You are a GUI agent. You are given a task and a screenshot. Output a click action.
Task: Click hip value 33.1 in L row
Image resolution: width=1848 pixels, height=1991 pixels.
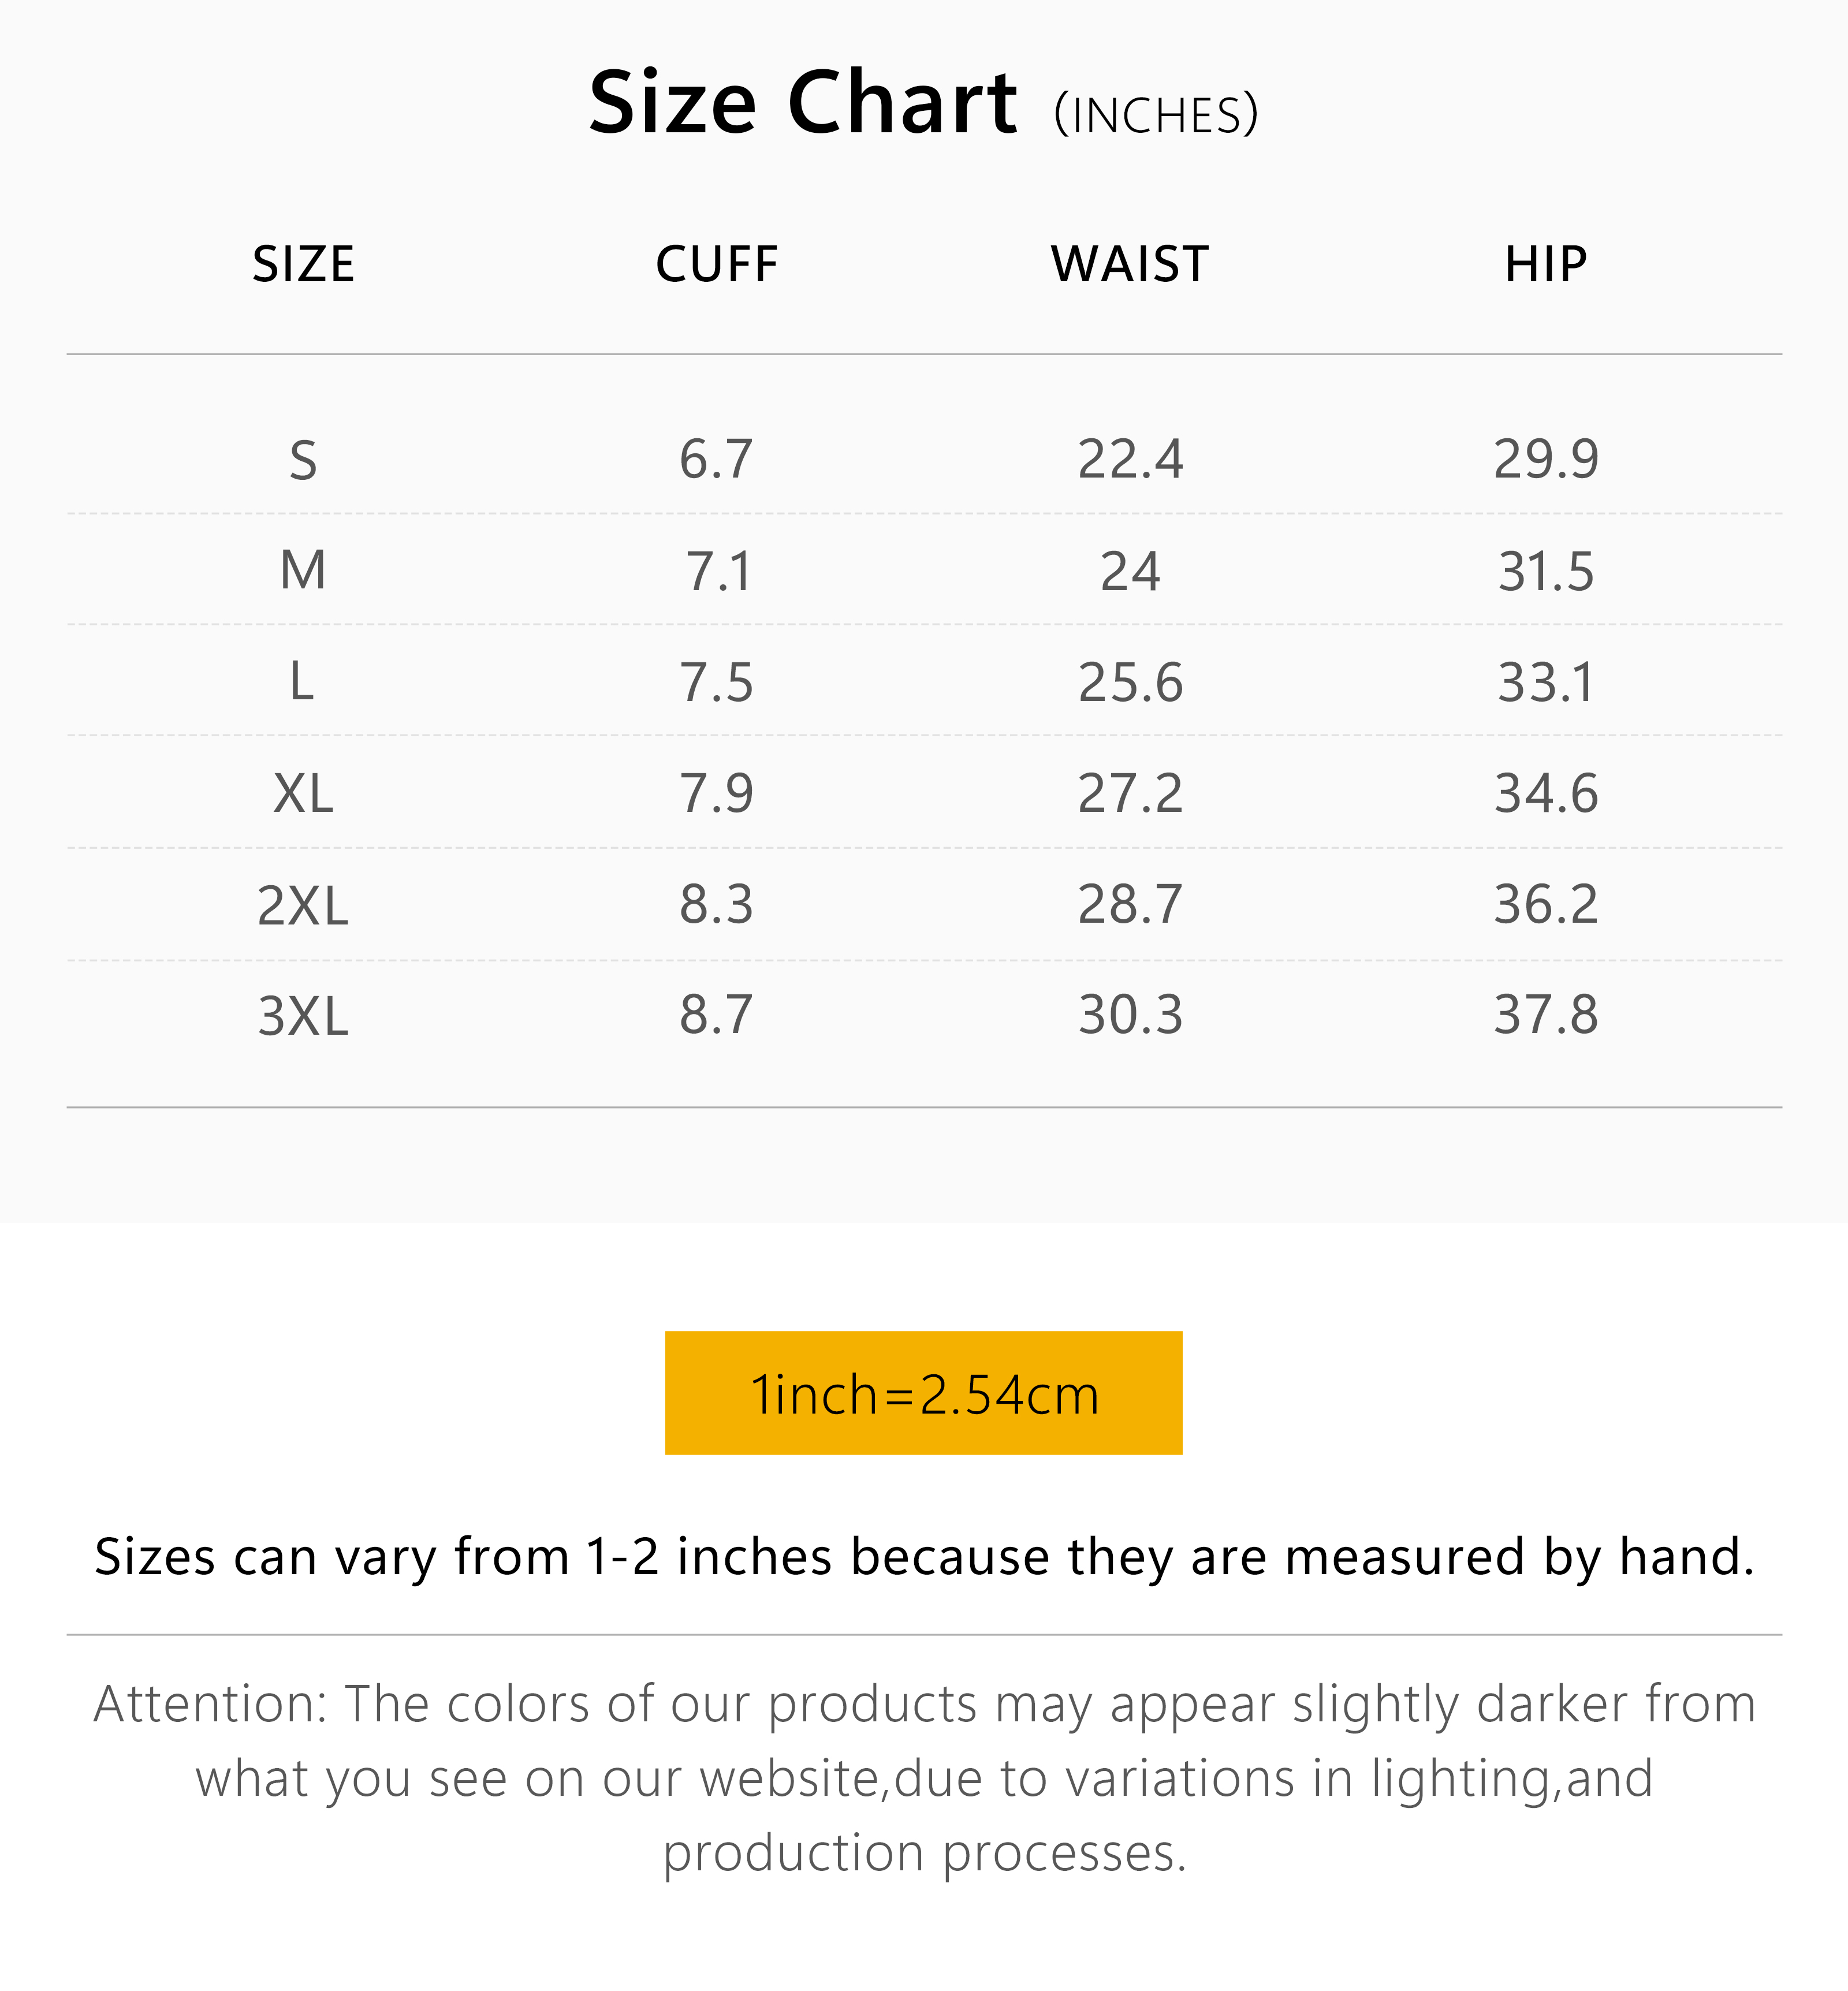click(1545, 683)
